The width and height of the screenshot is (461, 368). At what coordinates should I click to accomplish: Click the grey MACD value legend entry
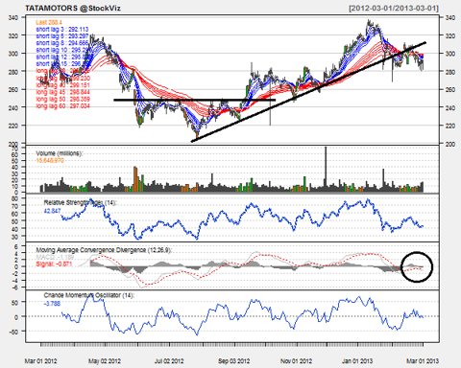click(x=55, y=257)
